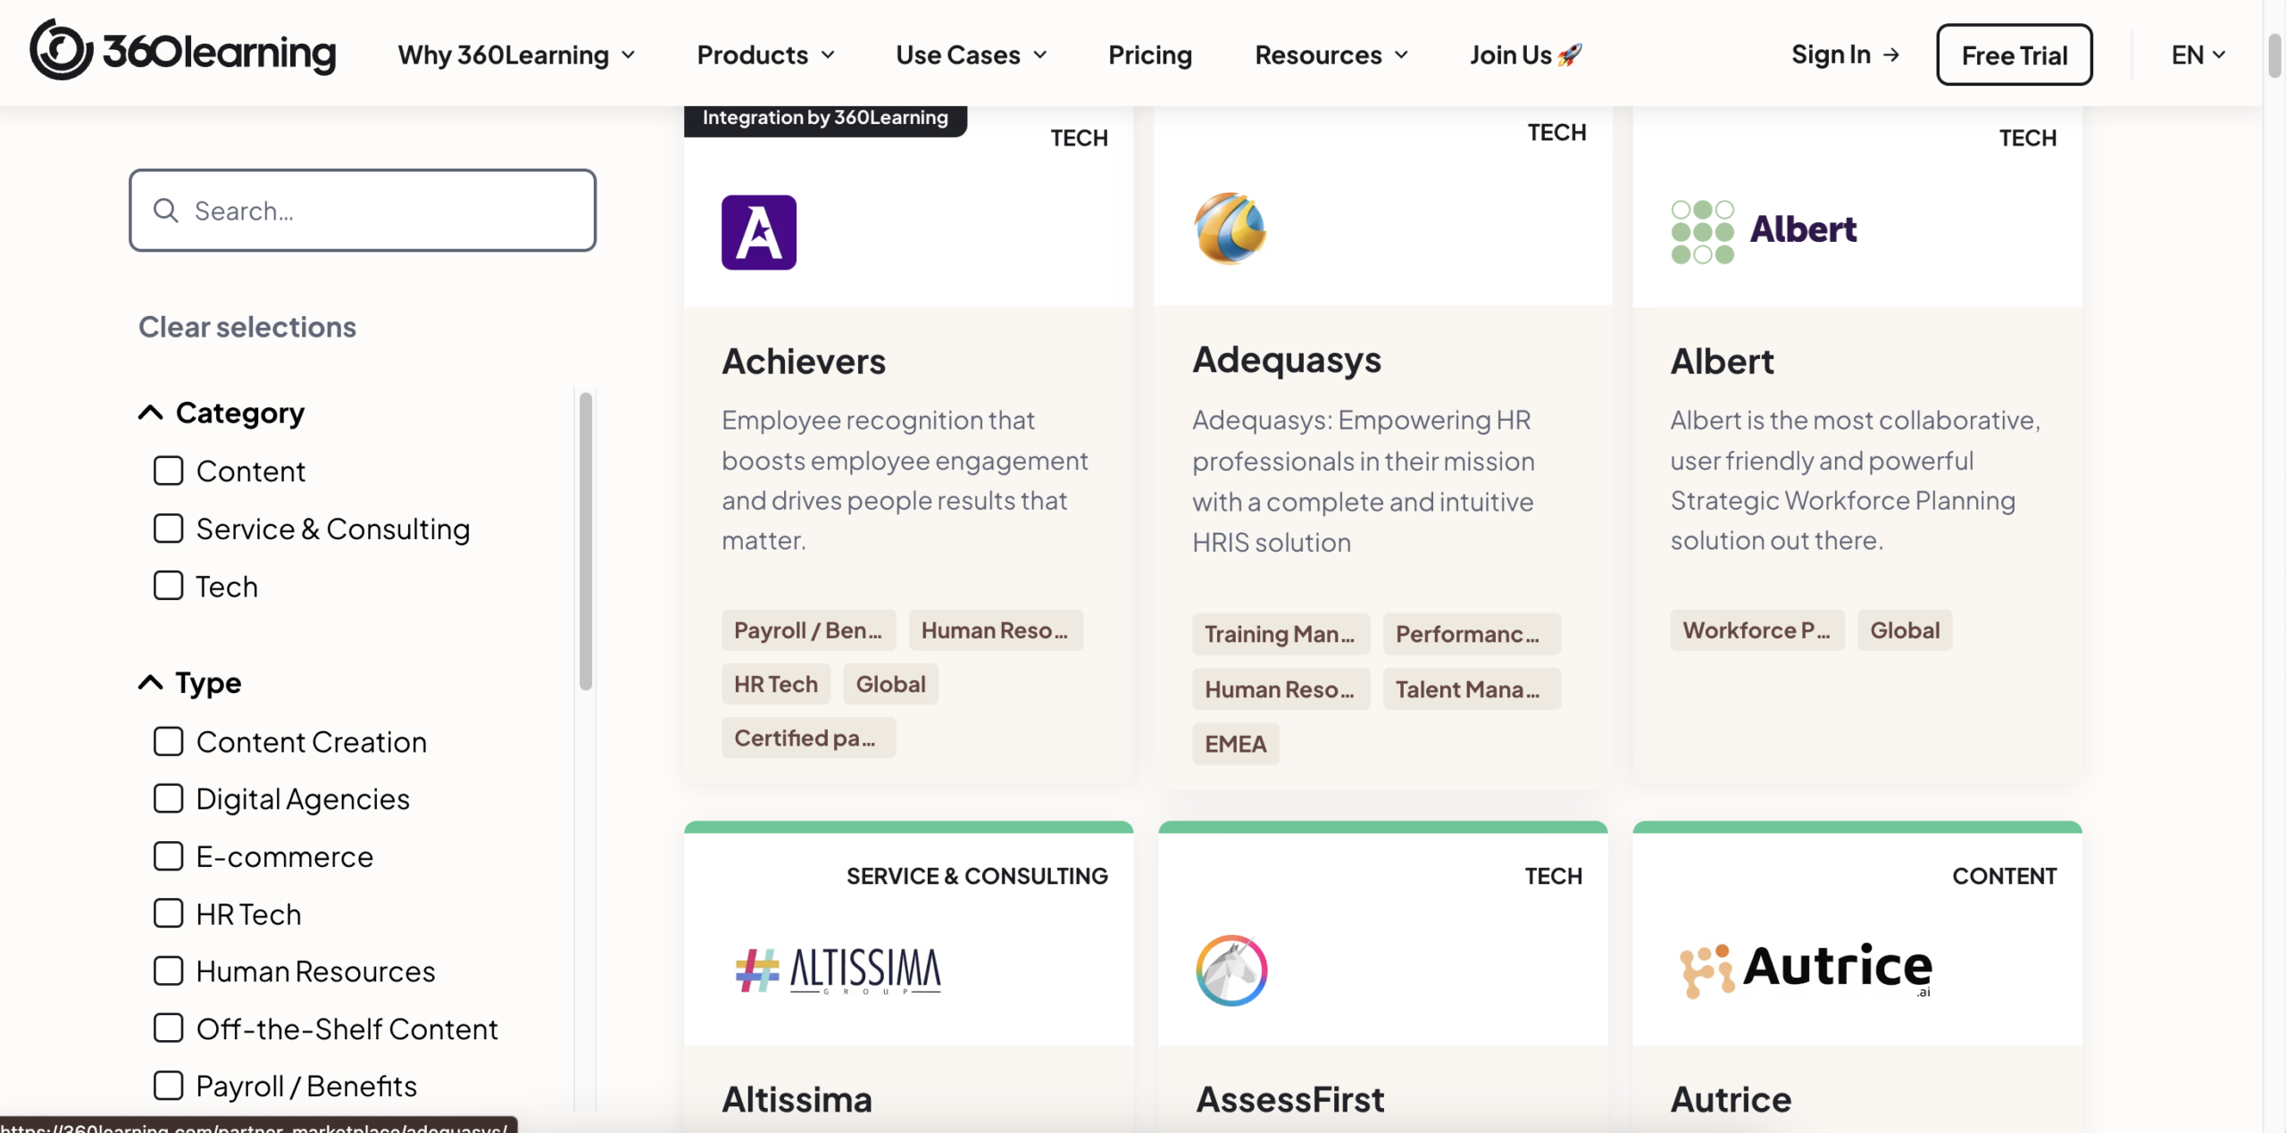Open the Autrice partner title
The height and width of the screenshot is (1133, 2286).
coord(1731,1099)
